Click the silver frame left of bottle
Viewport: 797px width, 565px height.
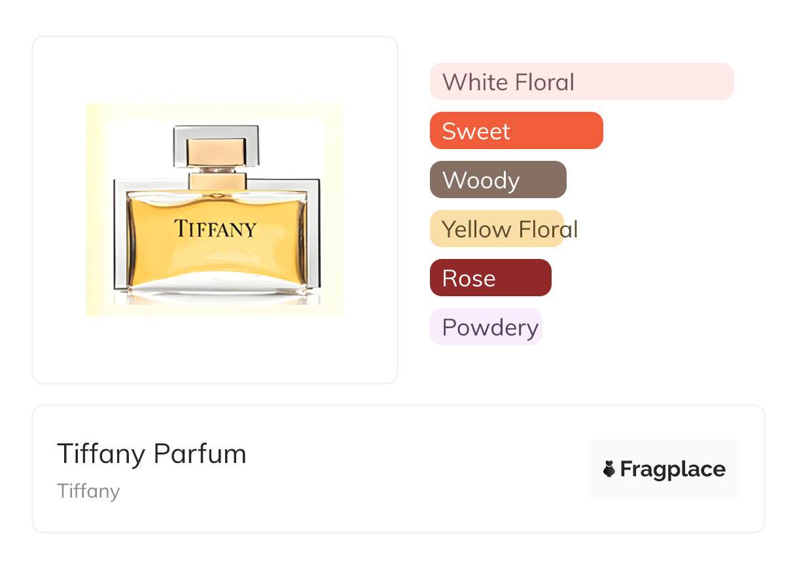coord(120,235)
